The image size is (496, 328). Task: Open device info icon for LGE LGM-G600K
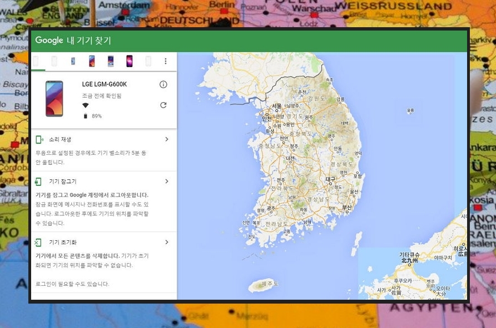pyautogui.click(x=163, y=84)
